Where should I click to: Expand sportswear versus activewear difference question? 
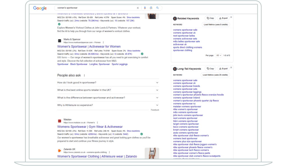coord(108,98)
